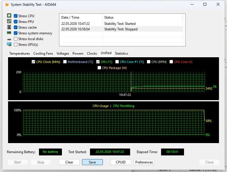Disable Stress system memory checkbox
This screenshot has height=172, width=227.
click(16, 33)
